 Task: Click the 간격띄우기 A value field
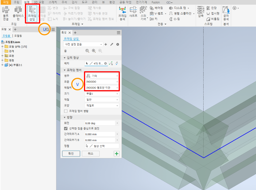pos(100,134)
